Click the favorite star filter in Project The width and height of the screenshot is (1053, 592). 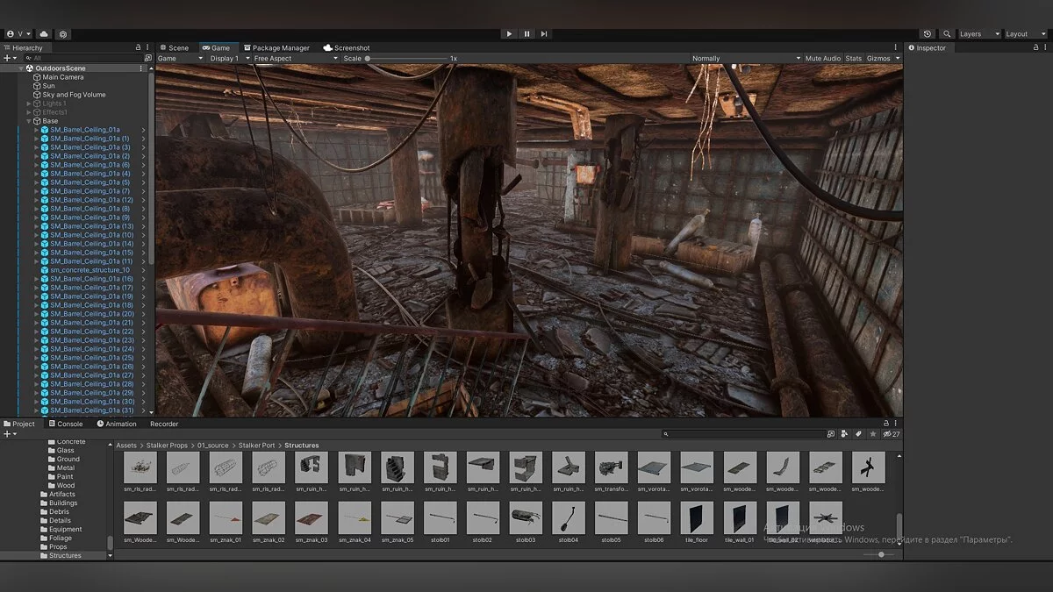pos(871,434)
